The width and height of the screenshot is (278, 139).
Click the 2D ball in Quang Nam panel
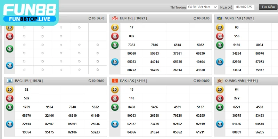(x=220, y=90)
